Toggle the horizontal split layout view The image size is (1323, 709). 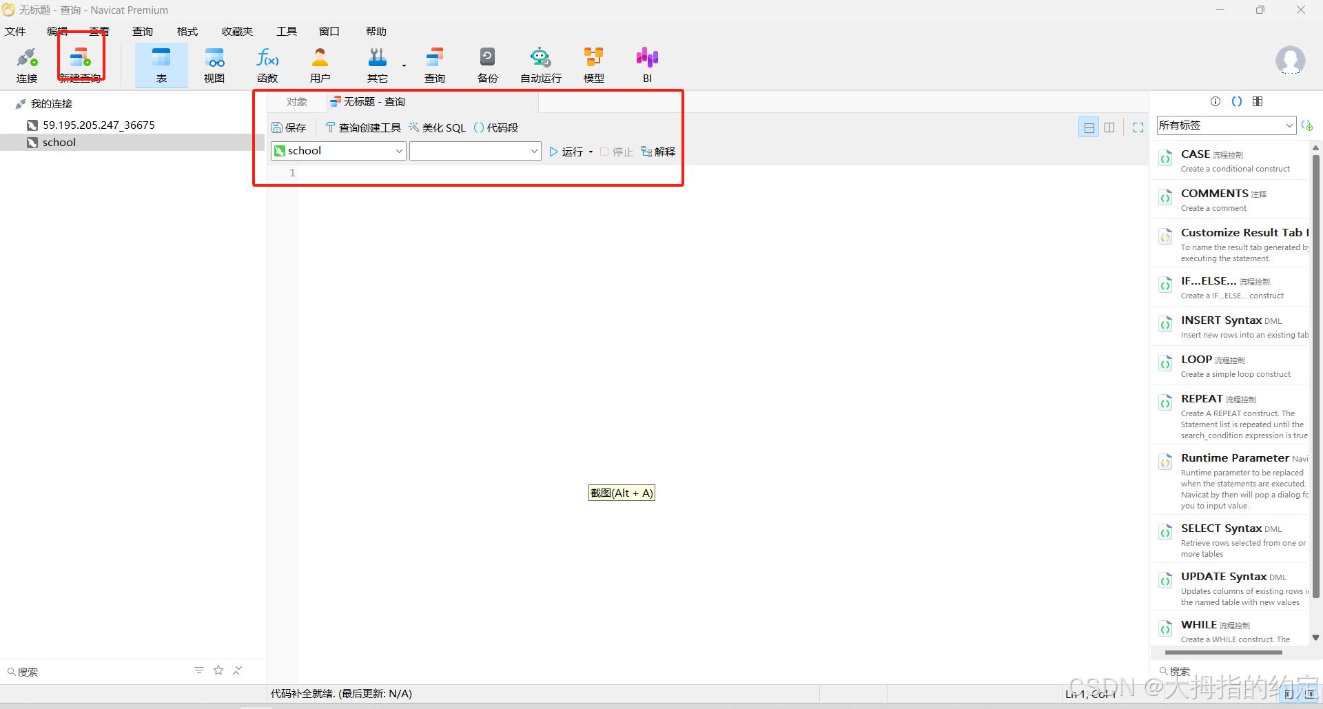point(1089,127)
